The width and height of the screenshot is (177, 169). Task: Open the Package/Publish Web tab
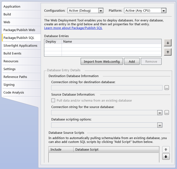pyautogui.click(x=19, y=30)
